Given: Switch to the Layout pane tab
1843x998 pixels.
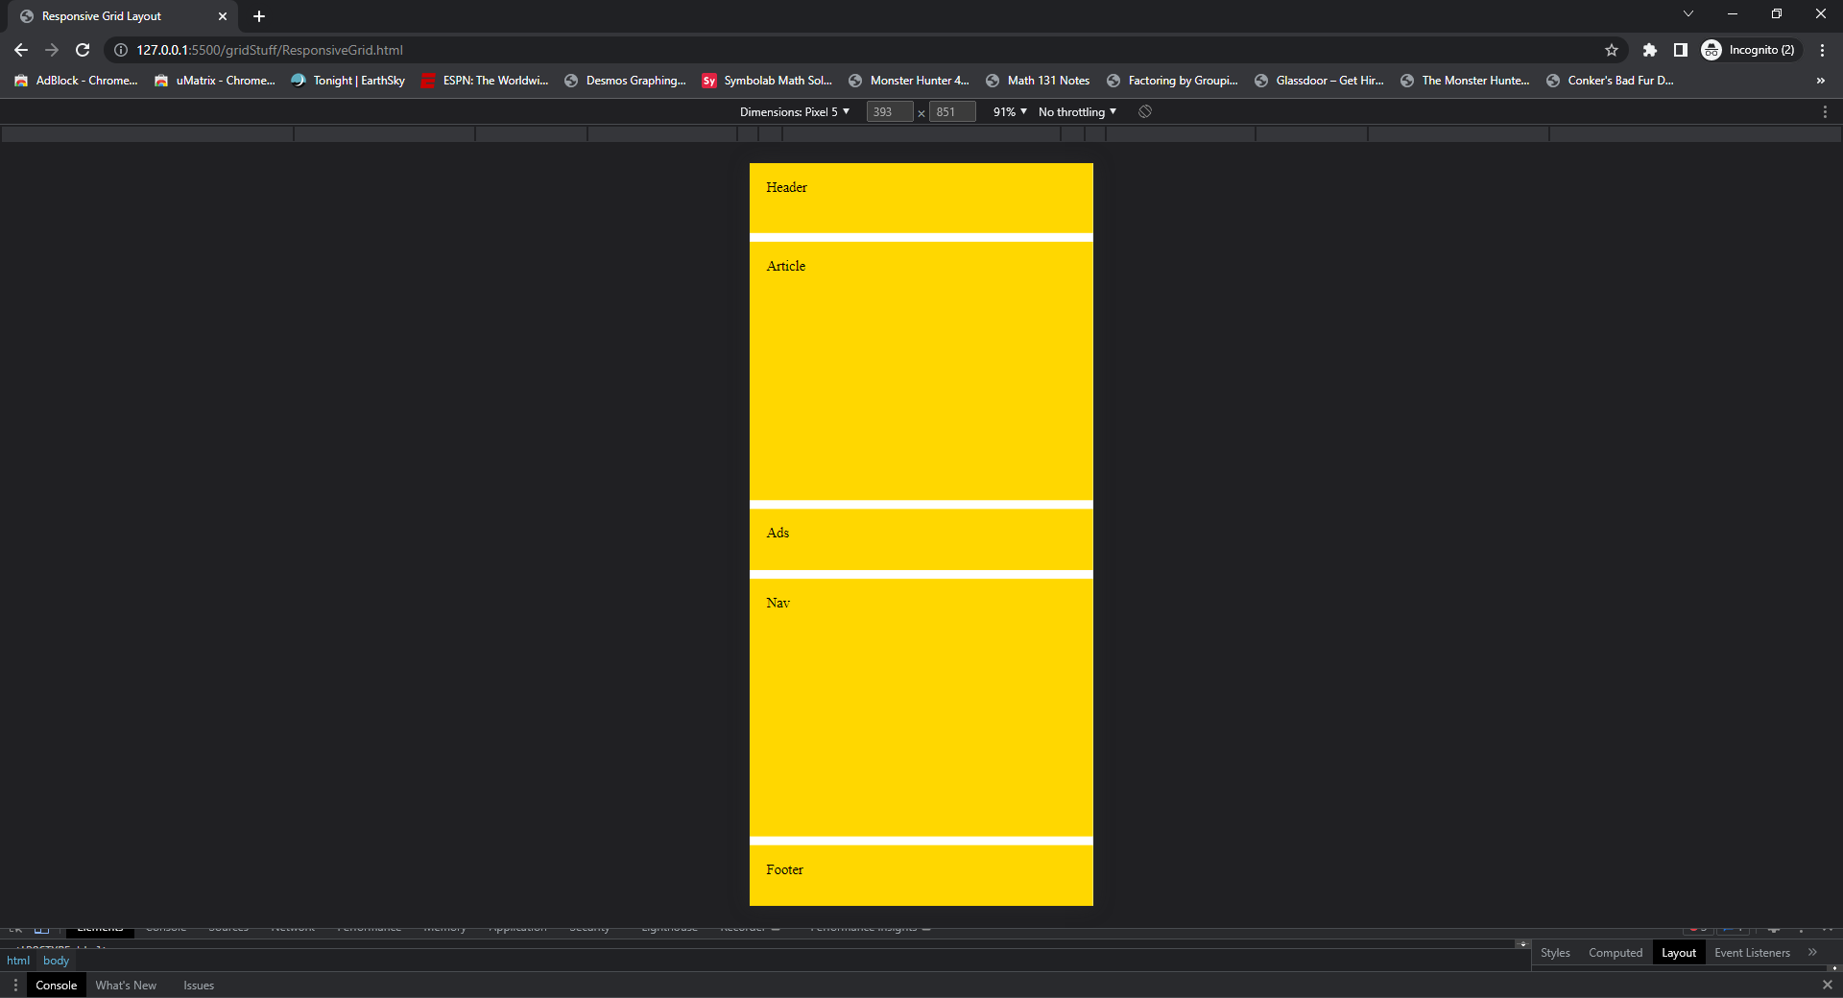Looking at the screenshot, I should pos(1679,953).
